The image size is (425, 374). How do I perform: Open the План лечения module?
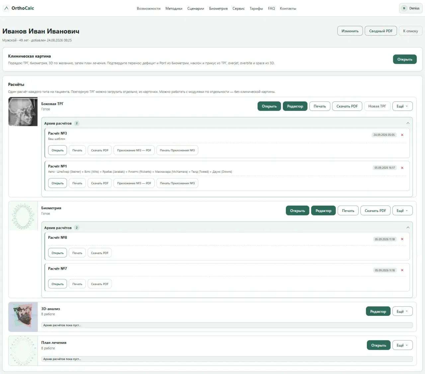(379, 345)
